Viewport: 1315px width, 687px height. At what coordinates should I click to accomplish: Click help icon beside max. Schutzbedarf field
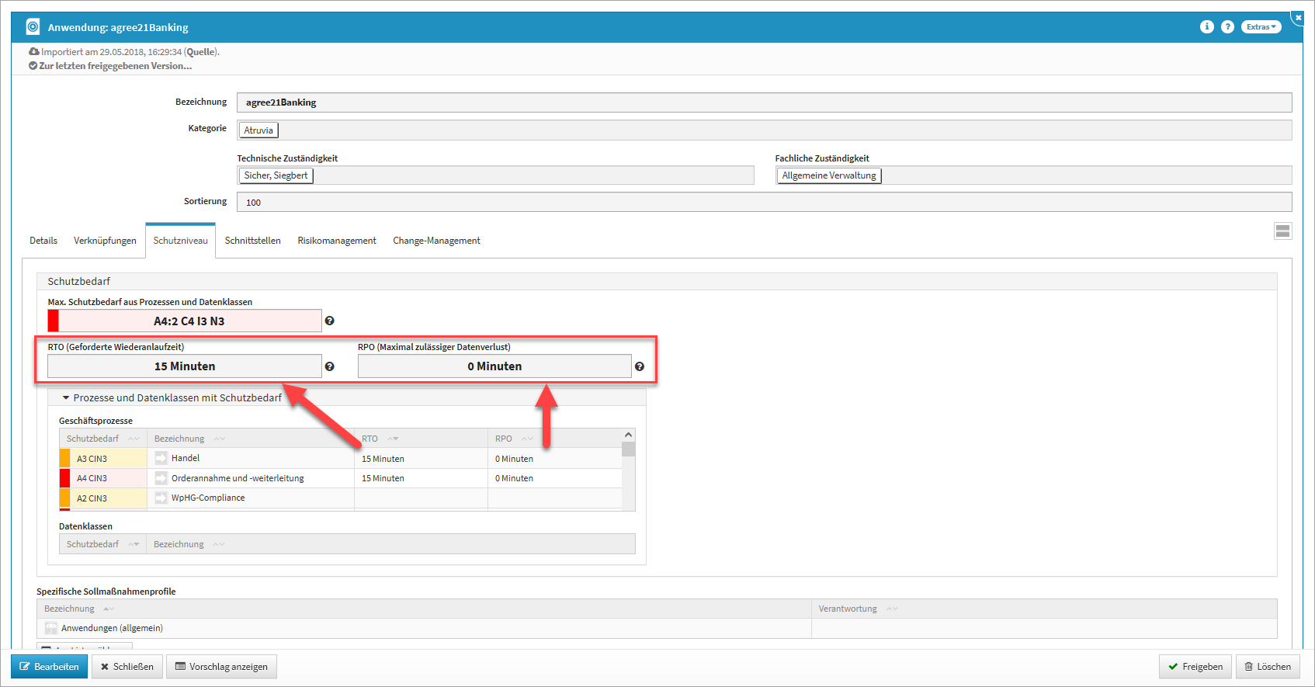329,321
